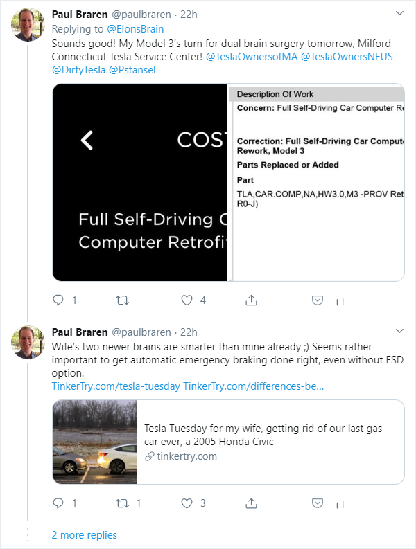Open the Pocket save icon on first tweet
The image size is (416, 549).
click(x=318, y=300)
